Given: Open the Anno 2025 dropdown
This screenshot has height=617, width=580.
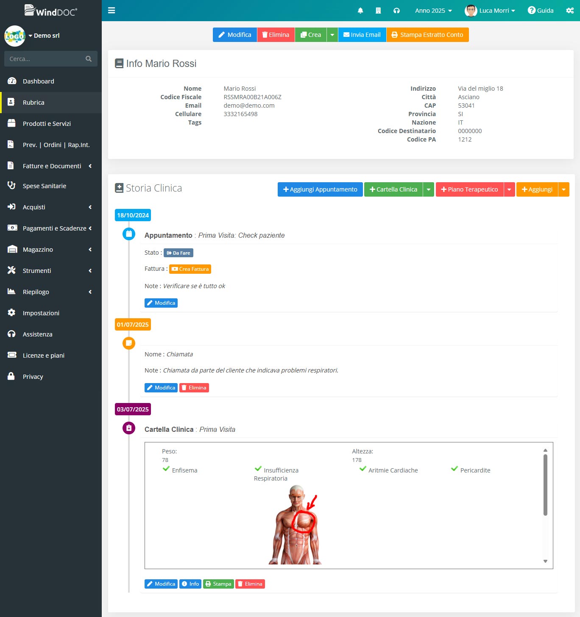Looking at the screenshot, I should click(x=433, y=11).
